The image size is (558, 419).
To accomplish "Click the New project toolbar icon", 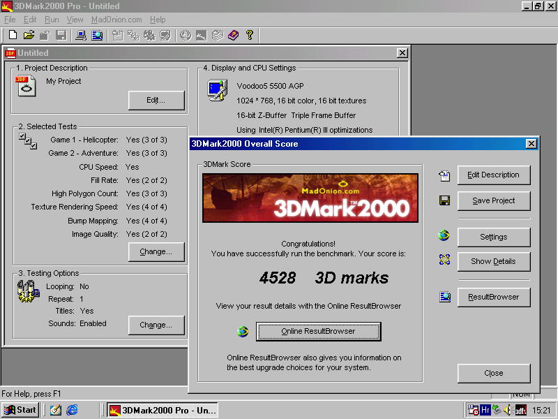I will click(x=13, y=35).
